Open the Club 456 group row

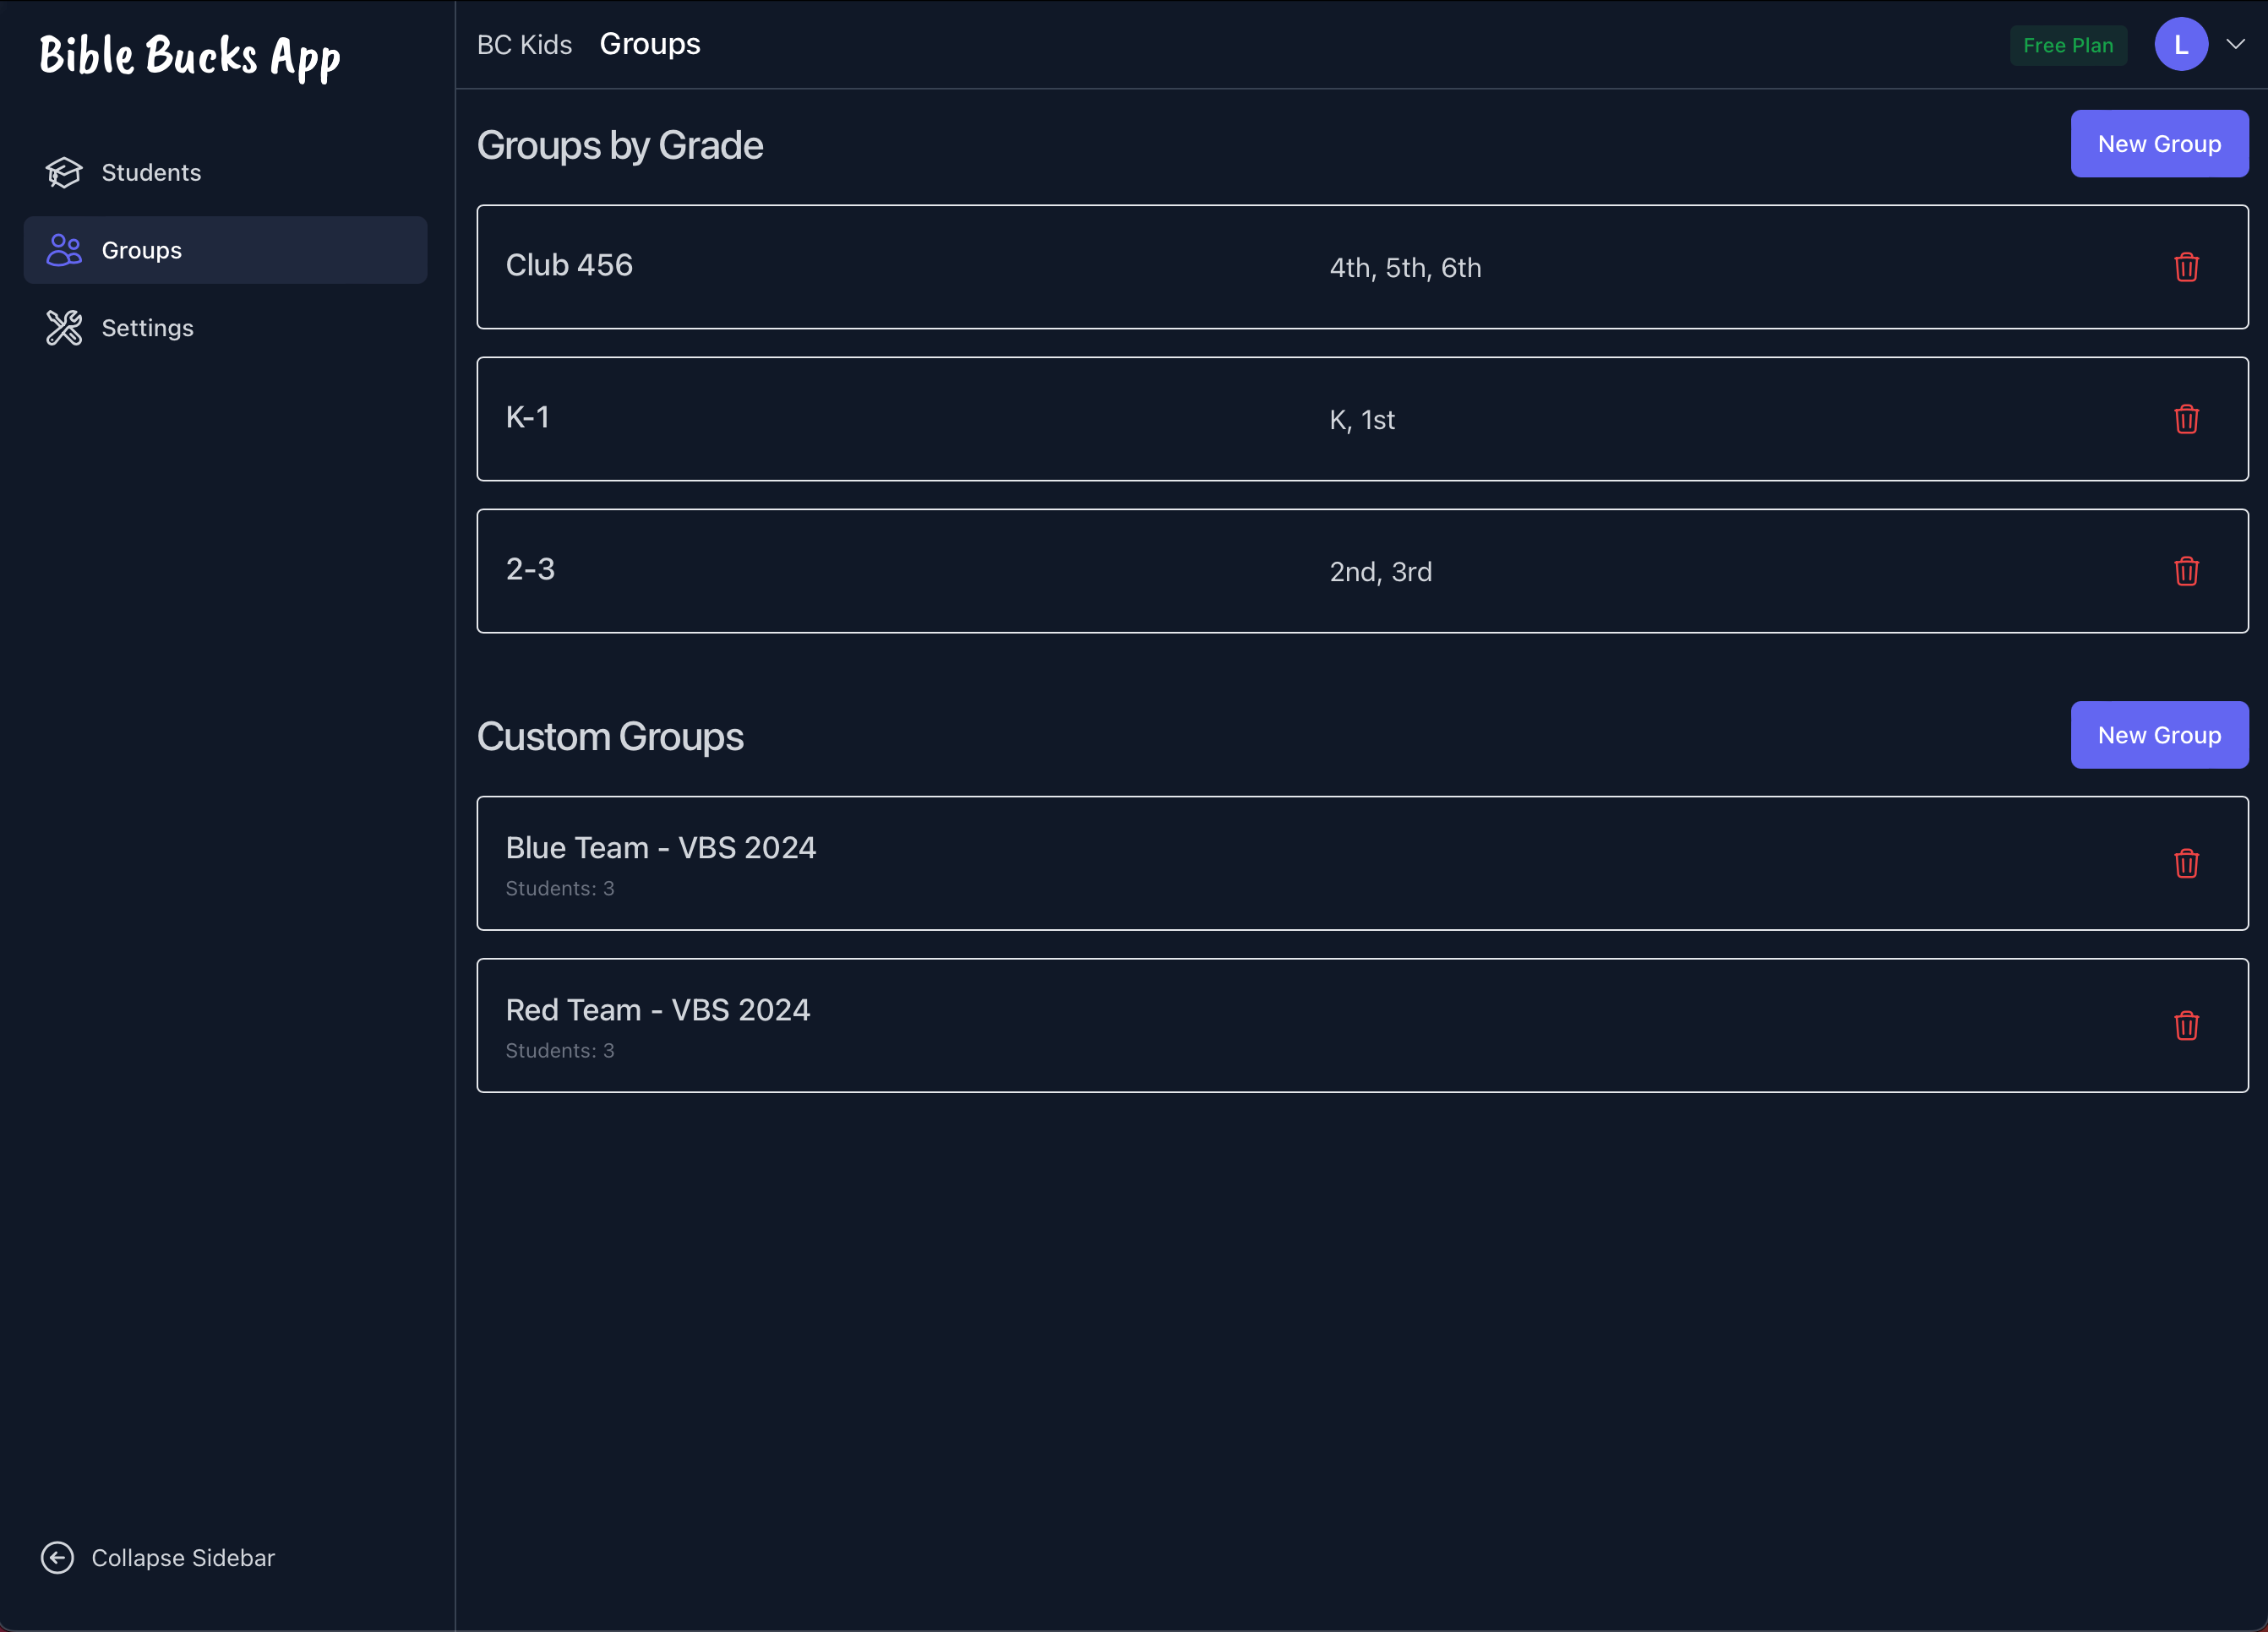coord(570,265)
